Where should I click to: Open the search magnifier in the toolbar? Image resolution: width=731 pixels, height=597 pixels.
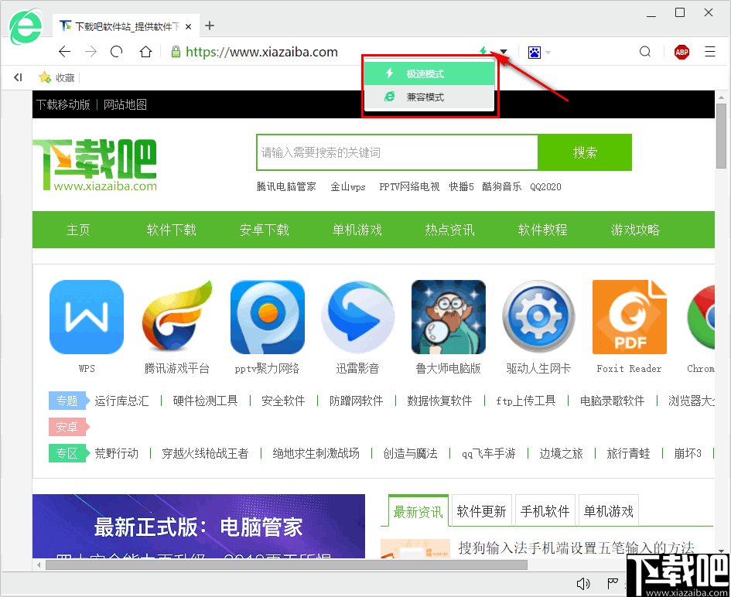click(645, 52)
